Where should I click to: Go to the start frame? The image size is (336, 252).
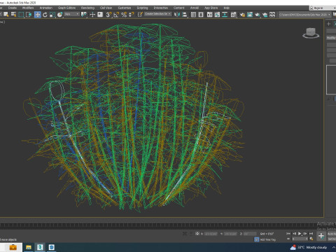288,234
